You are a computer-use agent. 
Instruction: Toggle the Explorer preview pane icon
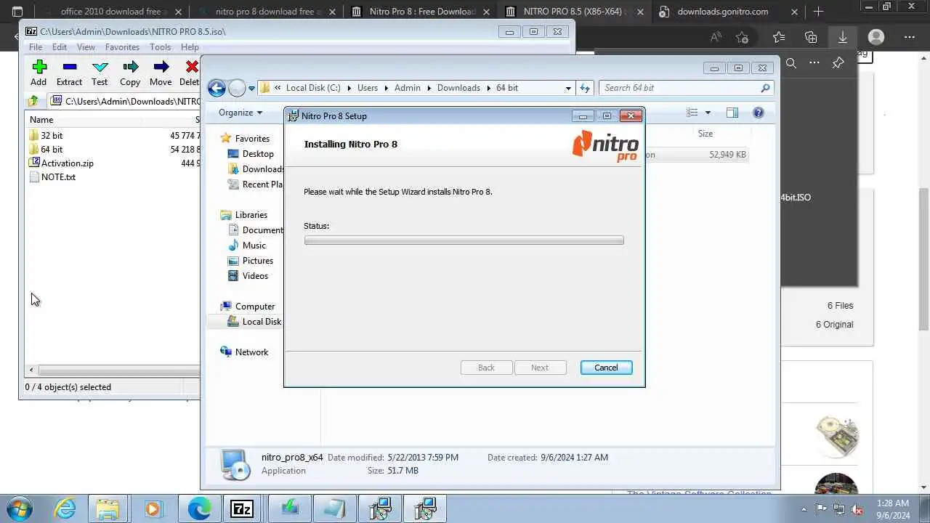pyautogui.click(x=732, y=113)
